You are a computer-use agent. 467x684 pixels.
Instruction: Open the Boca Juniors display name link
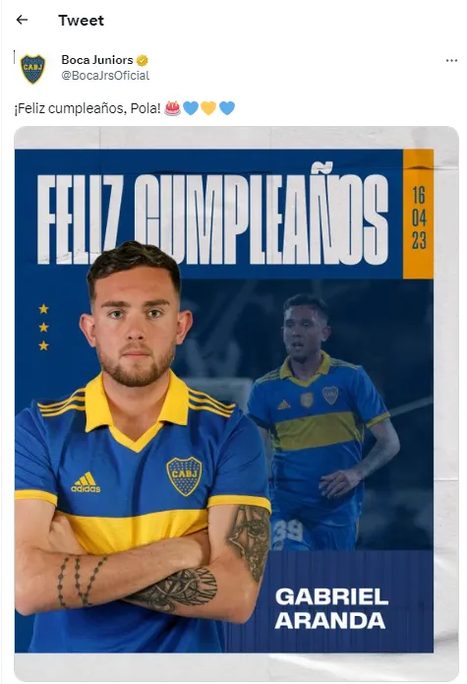(x=97, y=60)
